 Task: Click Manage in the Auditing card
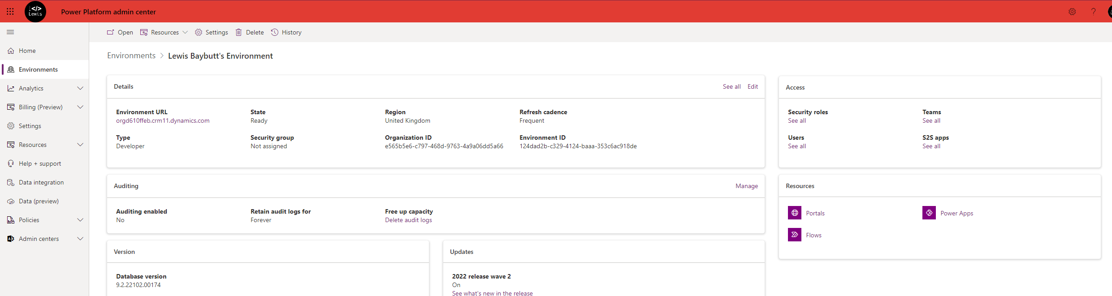747,186
